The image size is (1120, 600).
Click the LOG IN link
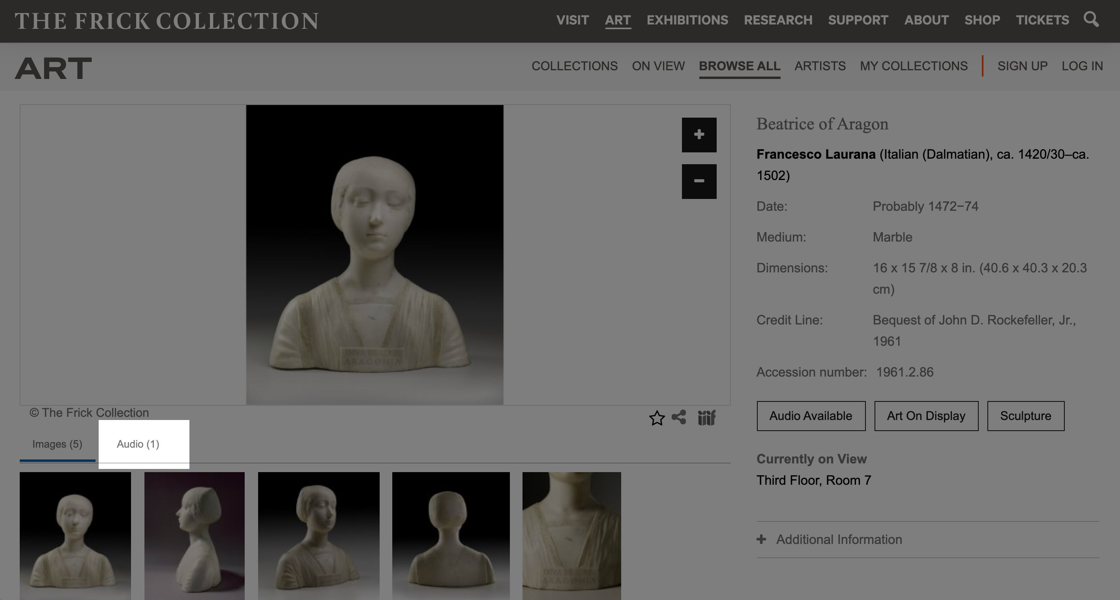pyautogui.click(x=1082, y=66)
